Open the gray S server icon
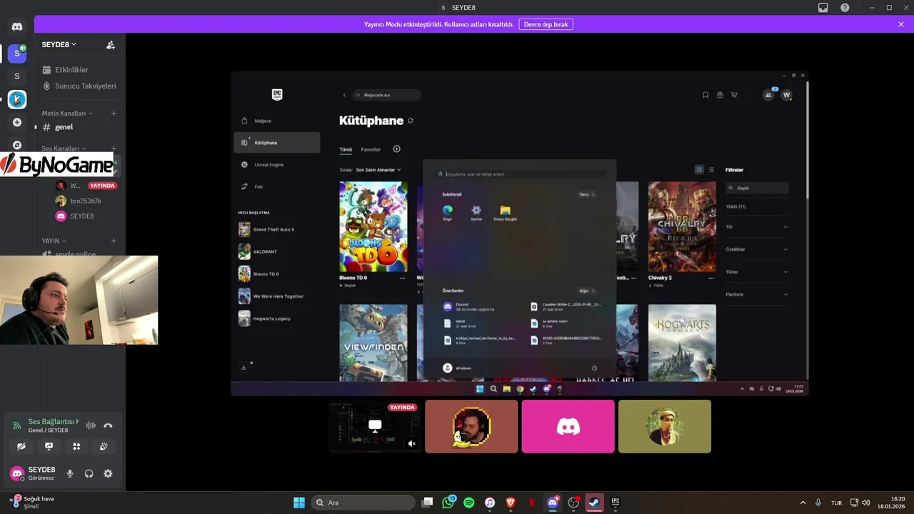 click(x=17, y=76)
